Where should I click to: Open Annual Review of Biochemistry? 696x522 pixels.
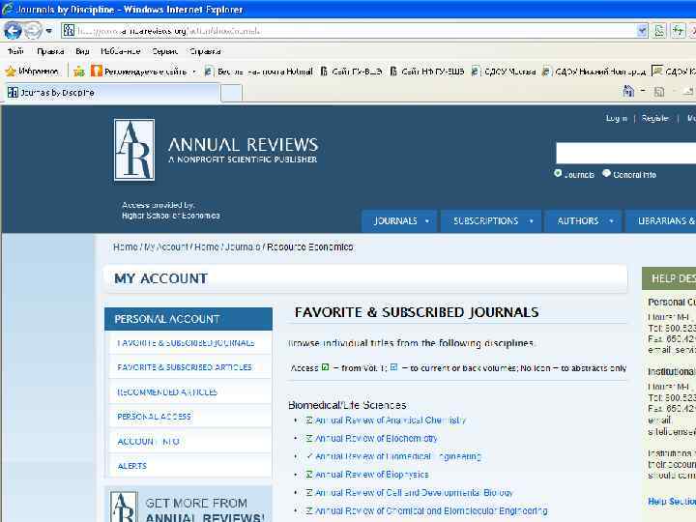click(376, 438)
